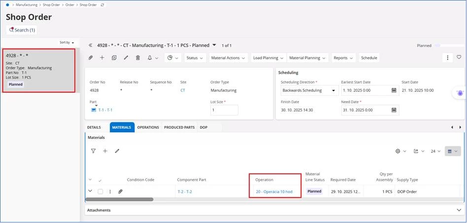The width and height of the screenshot is (467, 223).
Task: Tick the checkbox on the T-2 material row
Action: tap(100, 192)
